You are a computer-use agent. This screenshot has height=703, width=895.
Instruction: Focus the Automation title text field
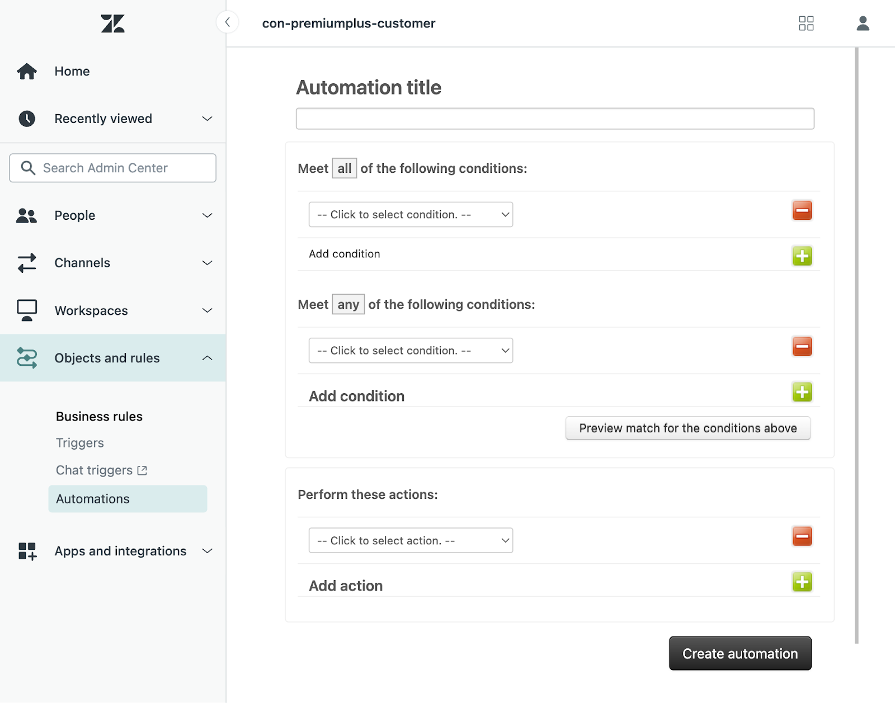[554, 119]
